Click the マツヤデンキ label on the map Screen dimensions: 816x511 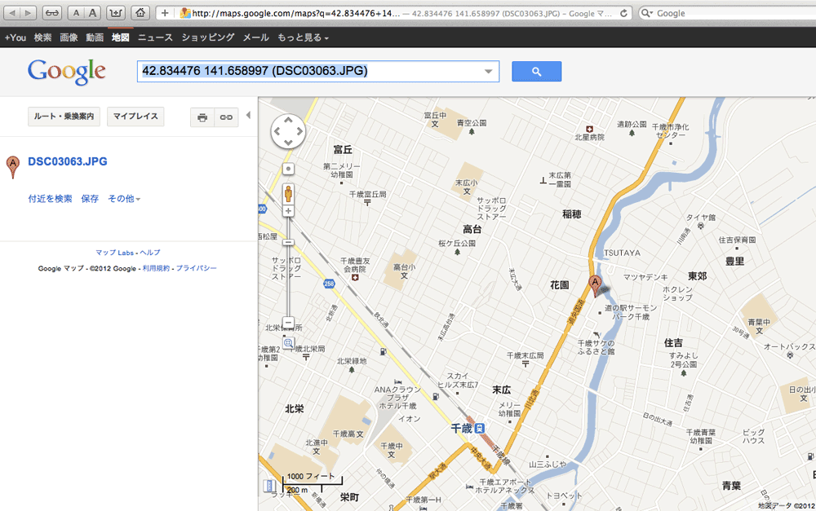pyautogui.click(x=645, y=278)
